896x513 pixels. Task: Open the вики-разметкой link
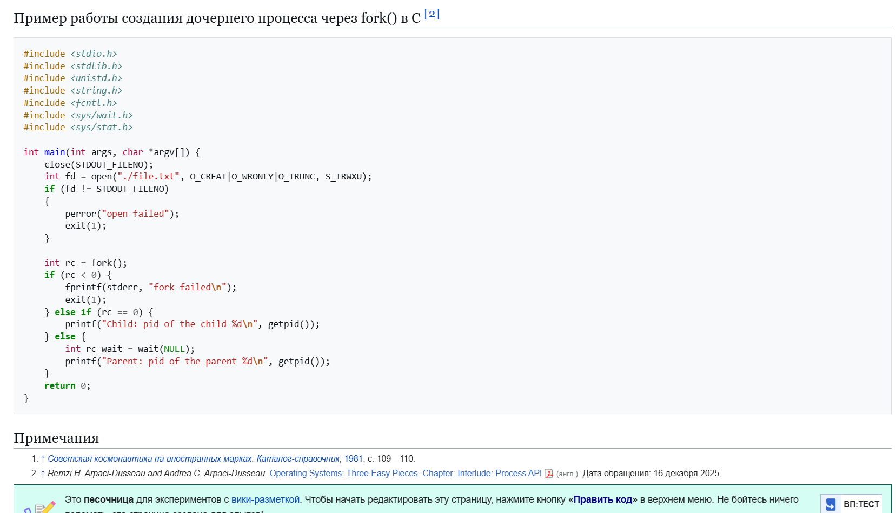(x=265, y=499)
